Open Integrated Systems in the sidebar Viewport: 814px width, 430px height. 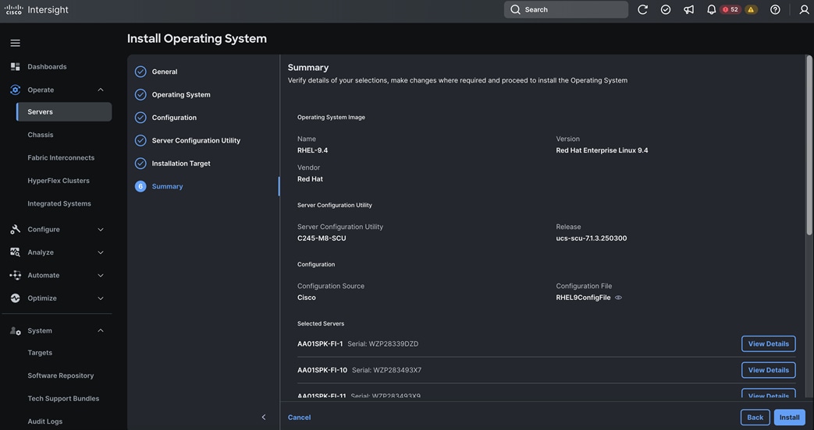[x=59, y=203]
